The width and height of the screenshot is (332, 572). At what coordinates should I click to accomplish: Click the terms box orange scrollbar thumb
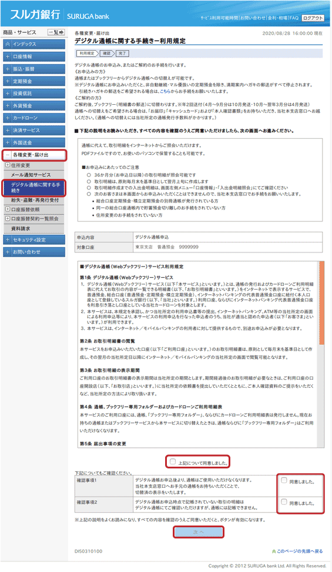pos(321,303)
